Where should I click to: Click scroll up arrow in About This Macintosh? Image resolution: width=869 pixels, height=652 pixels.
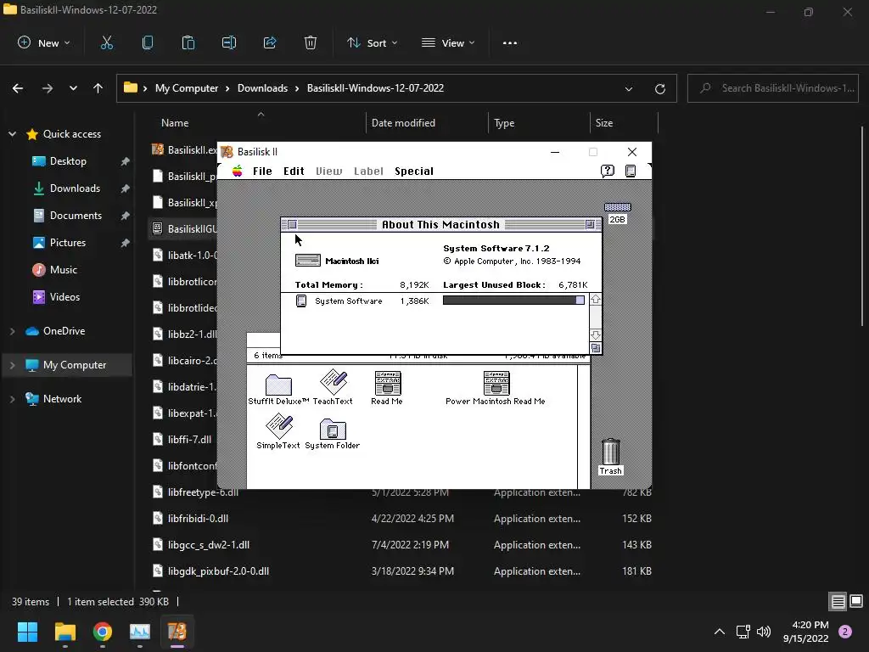(x=595, y=300)
